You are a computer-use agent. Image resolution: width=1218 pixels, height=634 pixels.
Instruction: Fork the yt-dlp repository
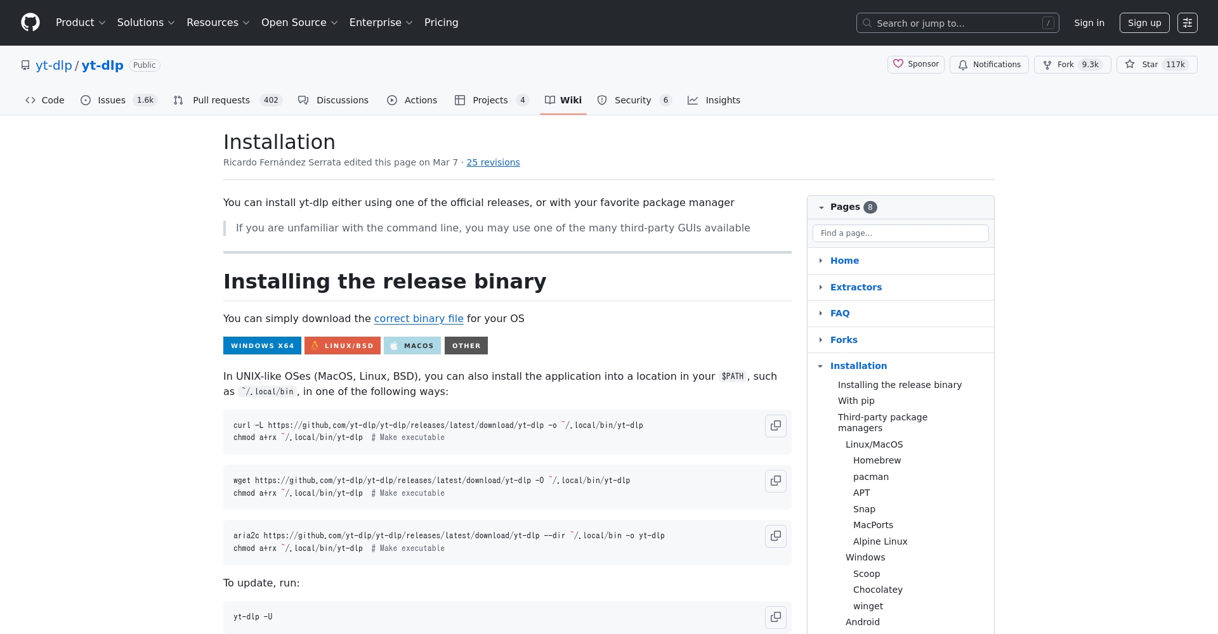coord(1072,65)
